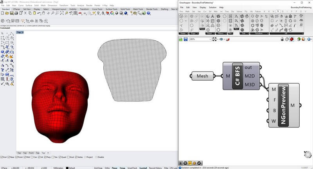
Task: Toggle the End osnap checkbox
Action: (x=2, y=157)
